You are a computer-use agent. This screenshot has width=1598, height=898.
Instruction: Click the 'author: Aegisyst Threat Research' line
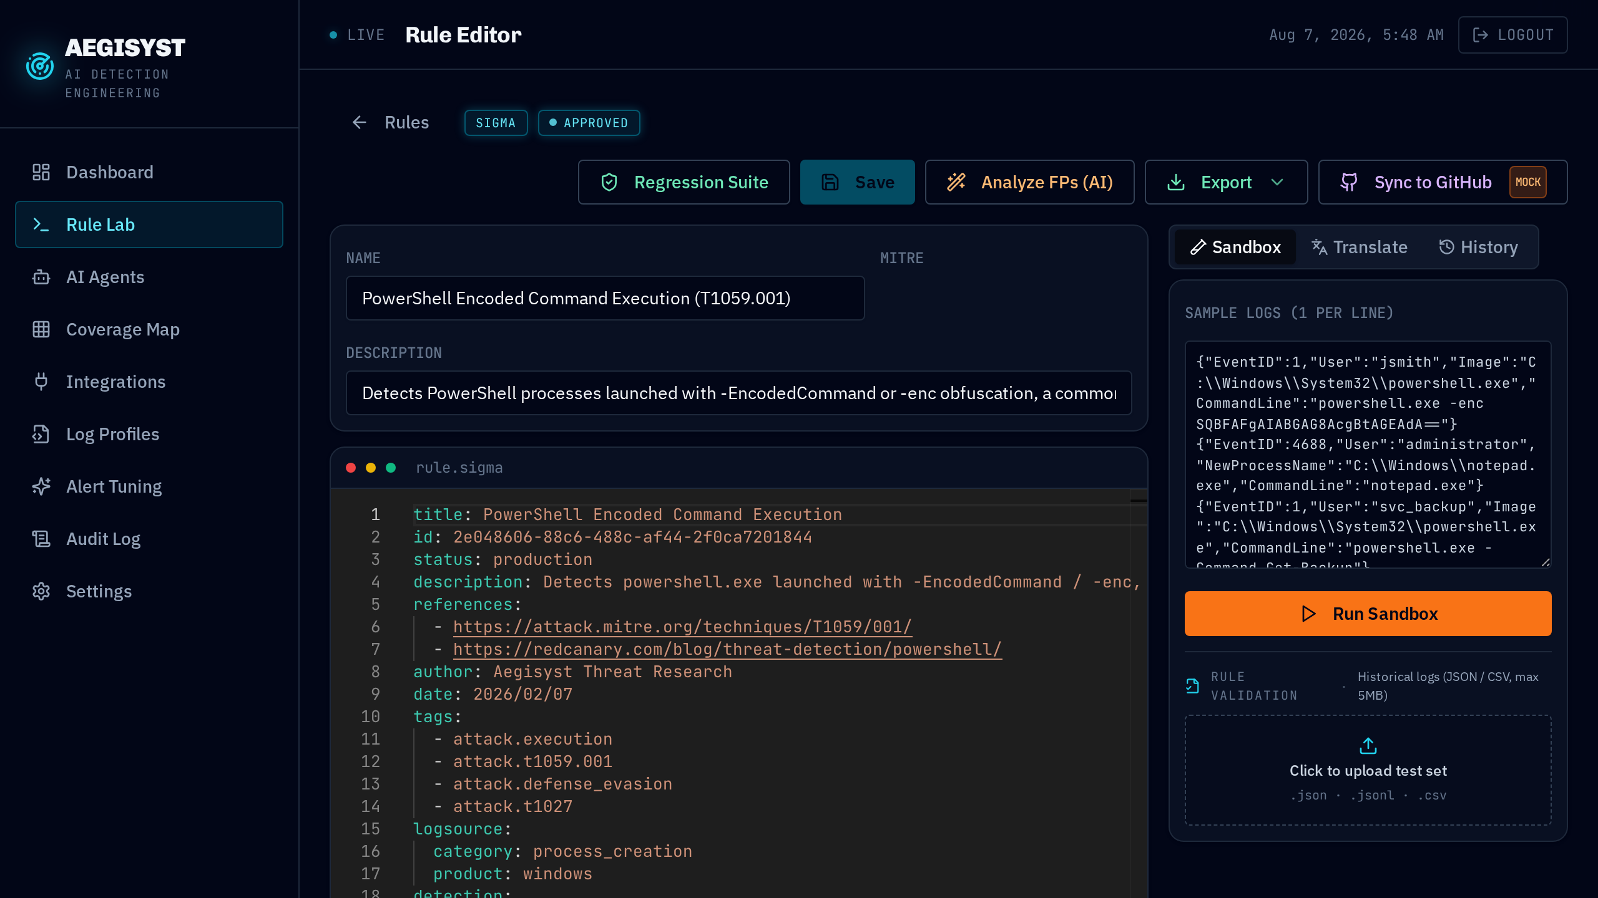tap(573, 672)
